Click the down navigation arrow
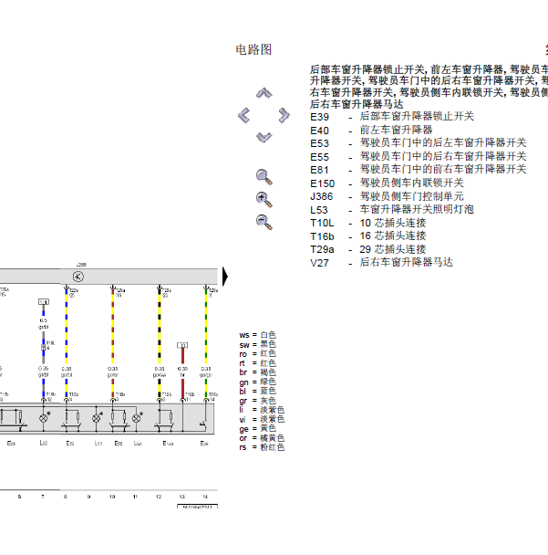 point(264,137)
